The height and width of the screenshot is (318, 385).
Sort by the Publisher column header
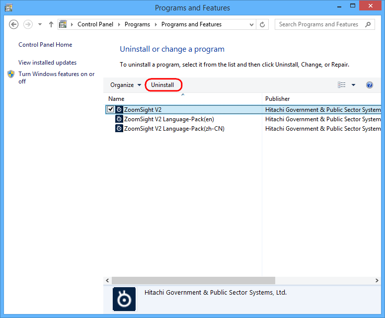[x=321, y=99]
